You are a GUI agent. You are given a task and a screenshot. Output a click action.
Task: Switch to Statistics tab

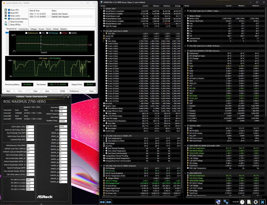coord(63,29)
